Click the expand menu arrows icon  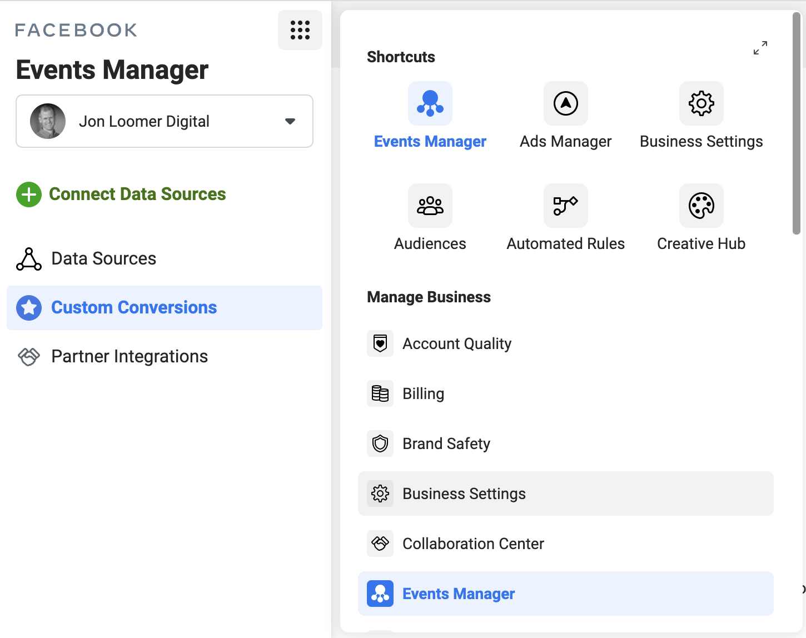[760, 48]
